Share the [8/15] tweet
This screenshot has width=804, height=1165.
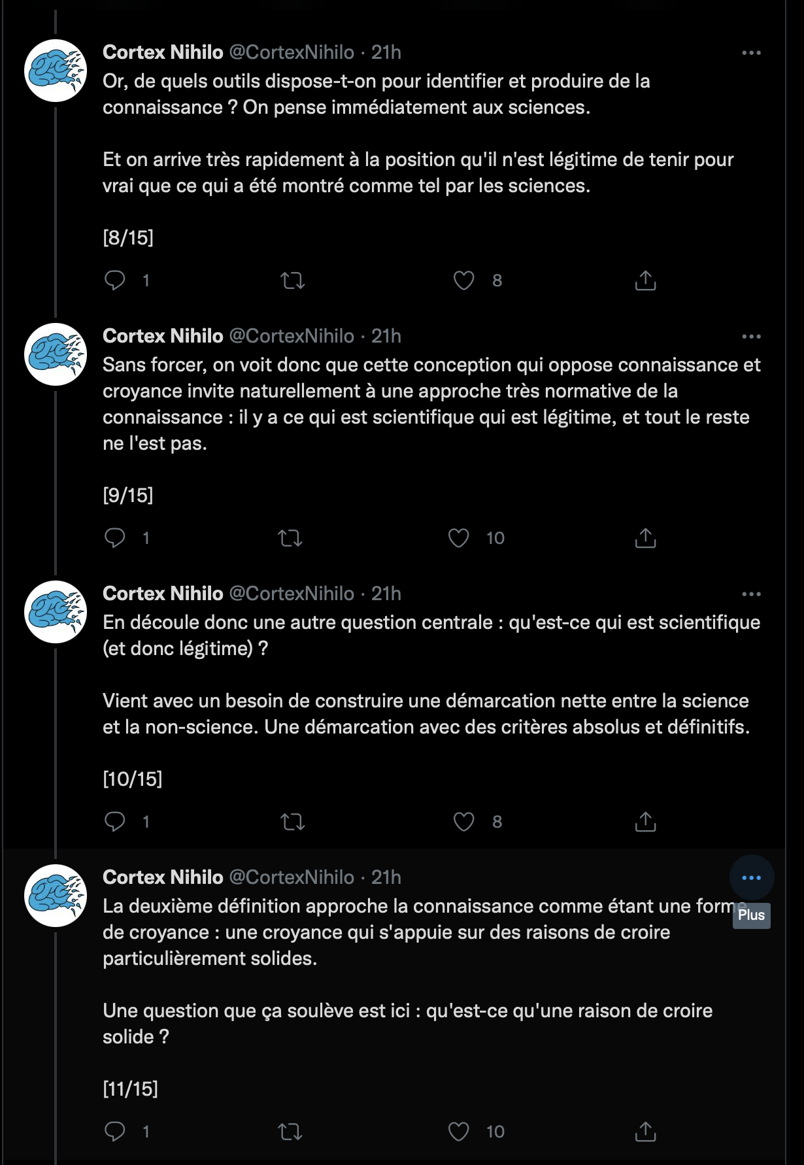(645, 280)
